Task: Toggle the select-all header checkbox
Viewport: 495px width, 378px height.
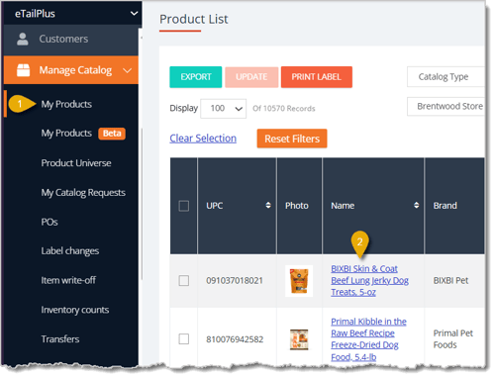Action: point(184,206)
